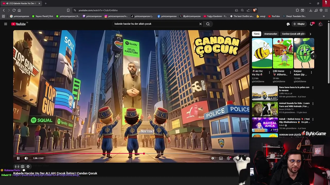
Task: Reload the browser page
Action: point(14,10)
